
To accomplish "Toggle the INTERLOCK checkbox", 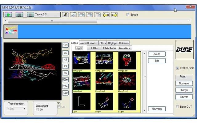I will (177, 68).
